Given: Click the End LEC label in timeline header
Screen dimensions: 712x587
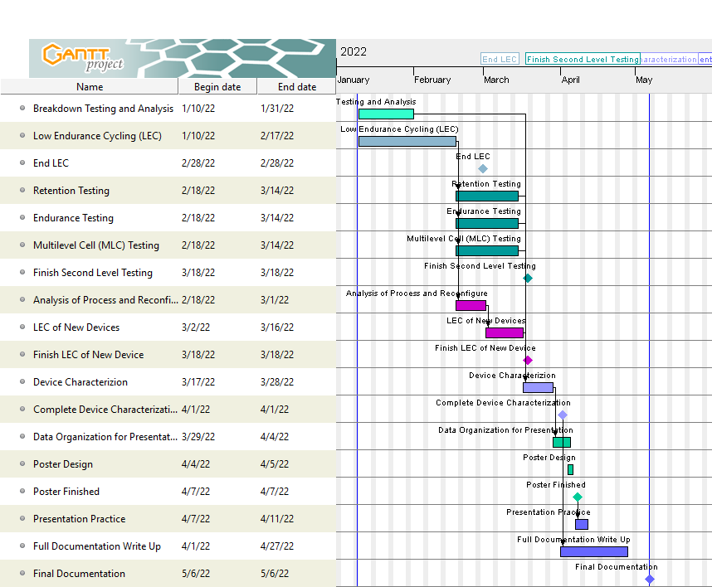Looking at the screenshot, I should tap(500, 59).
